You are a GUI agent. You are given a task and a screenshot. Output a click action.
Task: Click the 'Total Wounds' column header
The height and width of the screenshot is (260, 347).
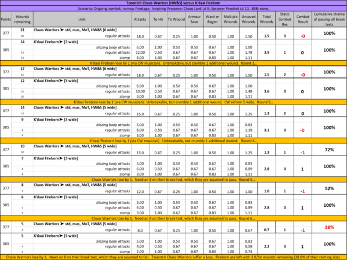point(266,19)
